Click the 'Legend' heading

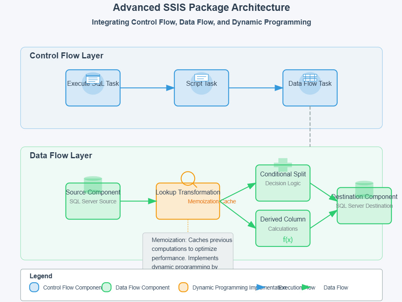(x=41, y=276)
